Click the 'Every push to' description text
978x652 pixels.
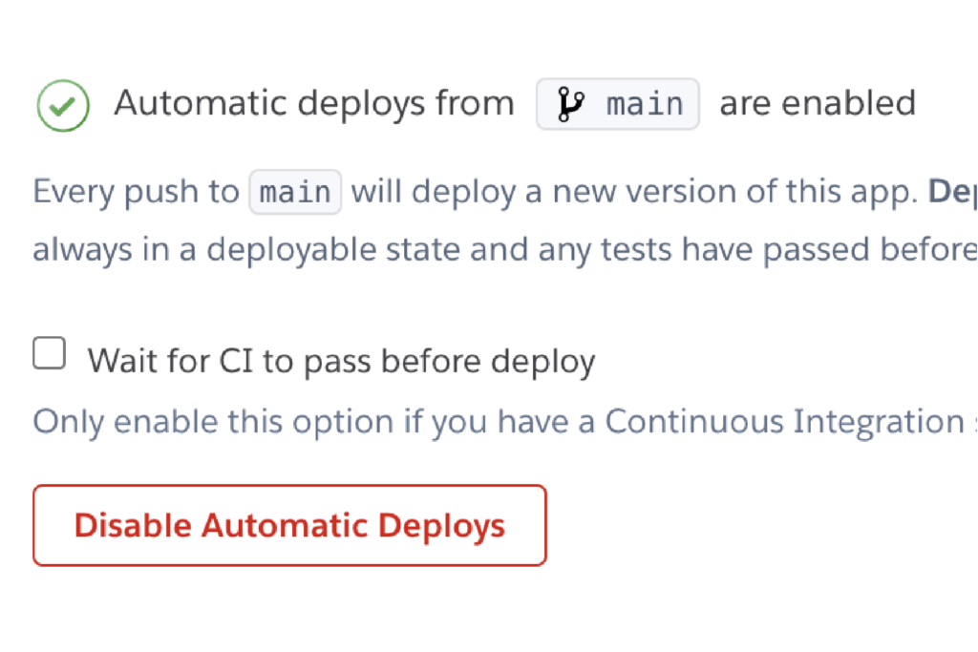pyautogui.click(x=136, y=192)
